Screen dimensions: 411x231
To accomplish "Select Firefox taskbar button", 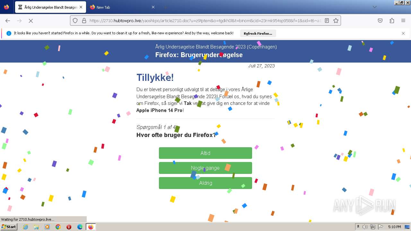I will (91, 227).
